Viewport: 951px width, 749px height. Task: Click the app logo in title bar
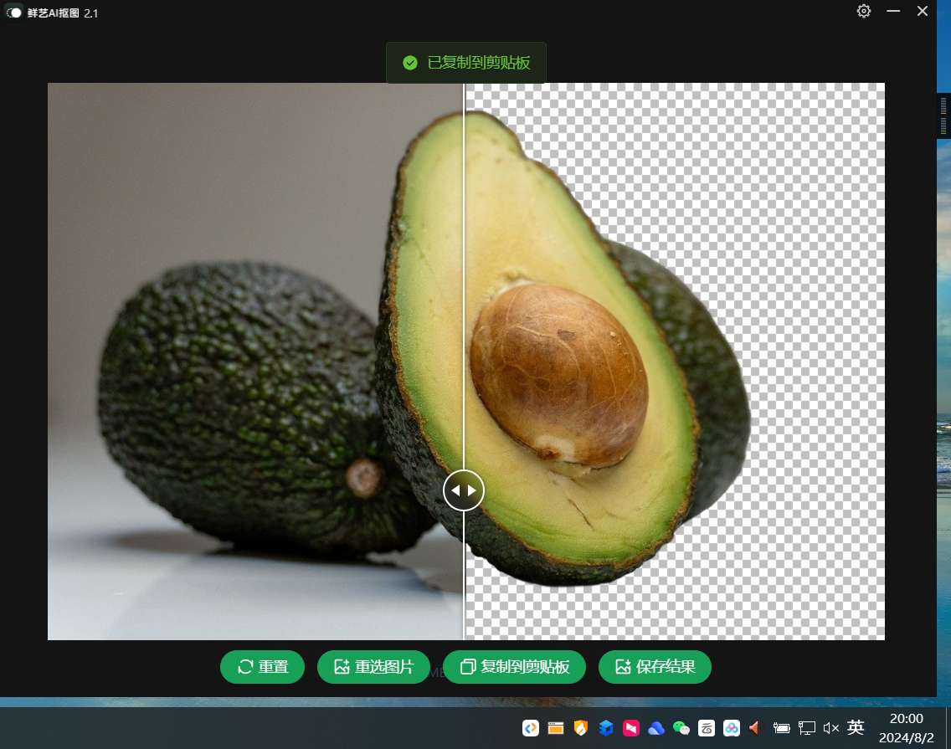[x=13, y=13]
